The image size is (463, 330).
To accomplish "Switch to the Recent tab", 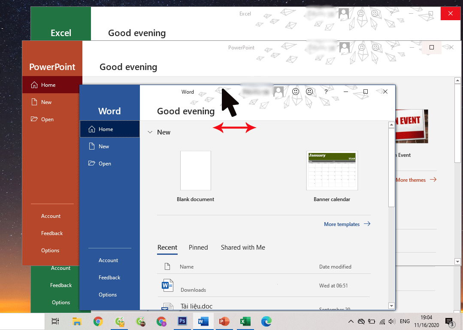I will click(x=167, y=247).
